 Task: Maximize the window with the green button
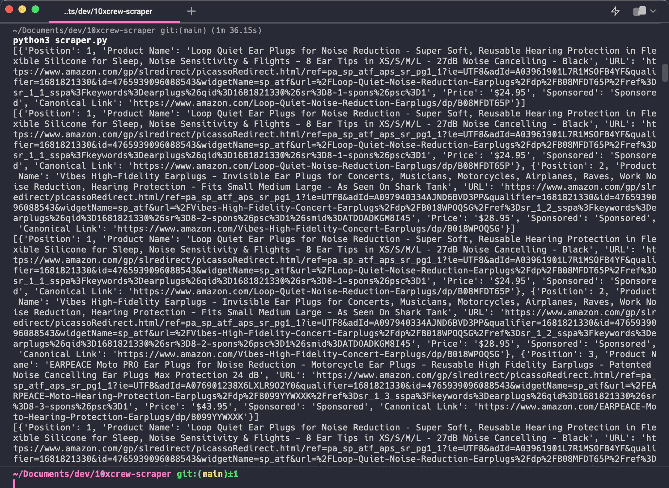tap(35, 9)
